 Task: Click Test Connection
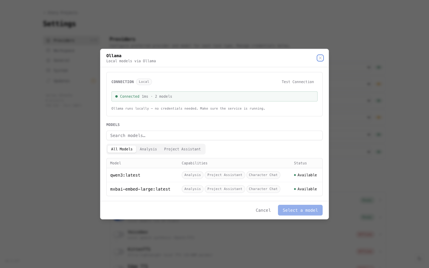pyautogui.click(x=298, y=82)
